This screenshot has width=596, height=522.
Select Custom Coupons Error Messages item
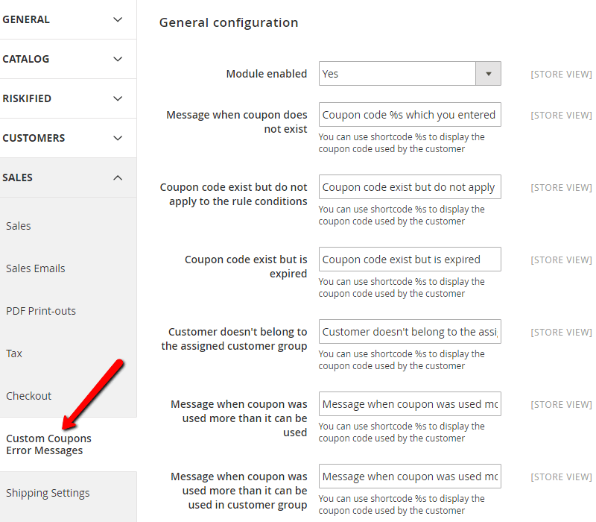[49, 444]
